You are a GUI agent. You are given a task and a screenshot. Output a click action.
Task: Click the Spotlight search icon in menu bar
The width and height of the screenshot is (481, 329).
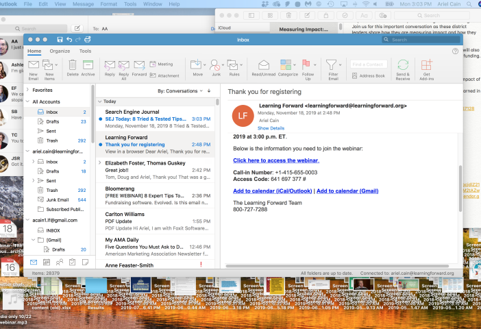469,4
